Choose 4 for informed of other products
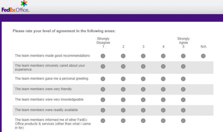This screenshot has height=132, width=223. point(163,121)
